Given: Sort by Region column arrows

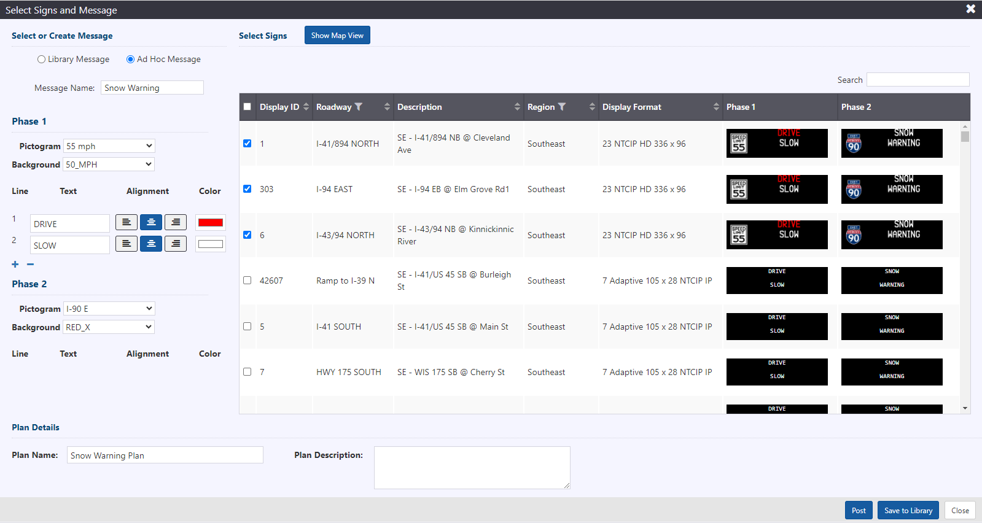Looking at the screenshot, I should 592,107.
